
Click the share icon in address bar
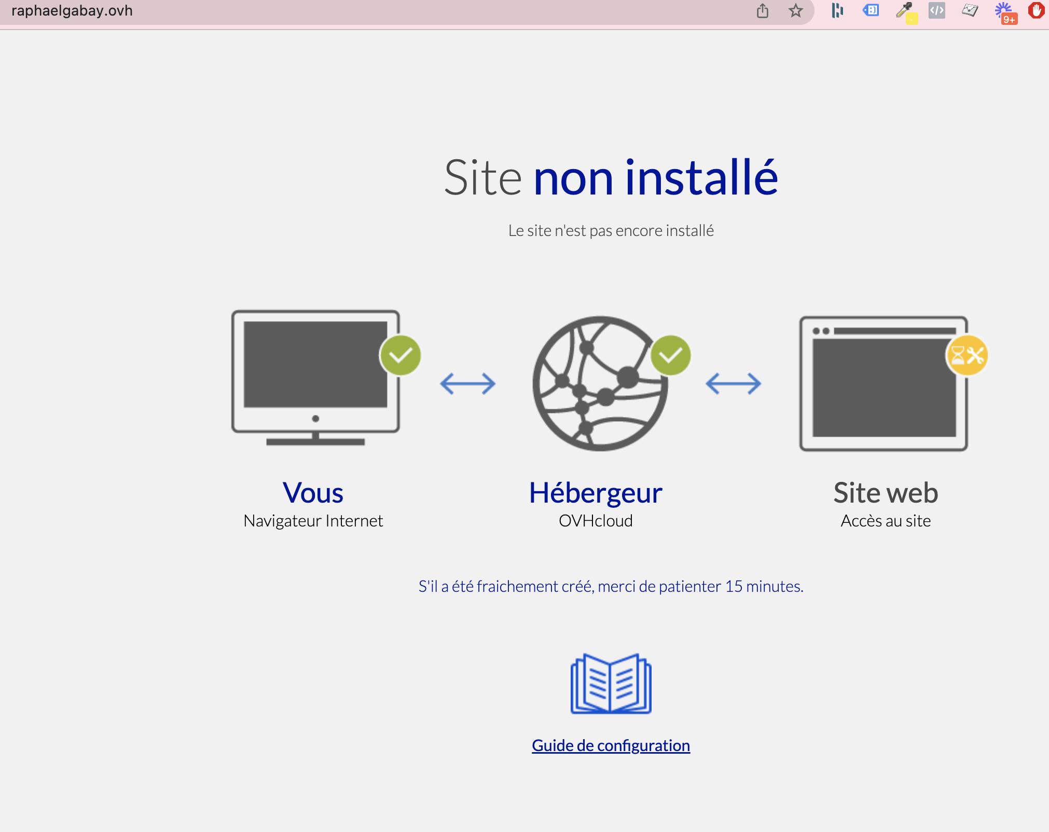coord(762,10)
